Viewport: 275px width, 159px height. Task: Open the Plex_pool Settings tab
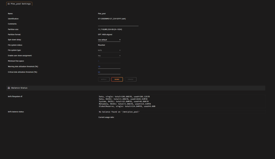click(19, 4)
